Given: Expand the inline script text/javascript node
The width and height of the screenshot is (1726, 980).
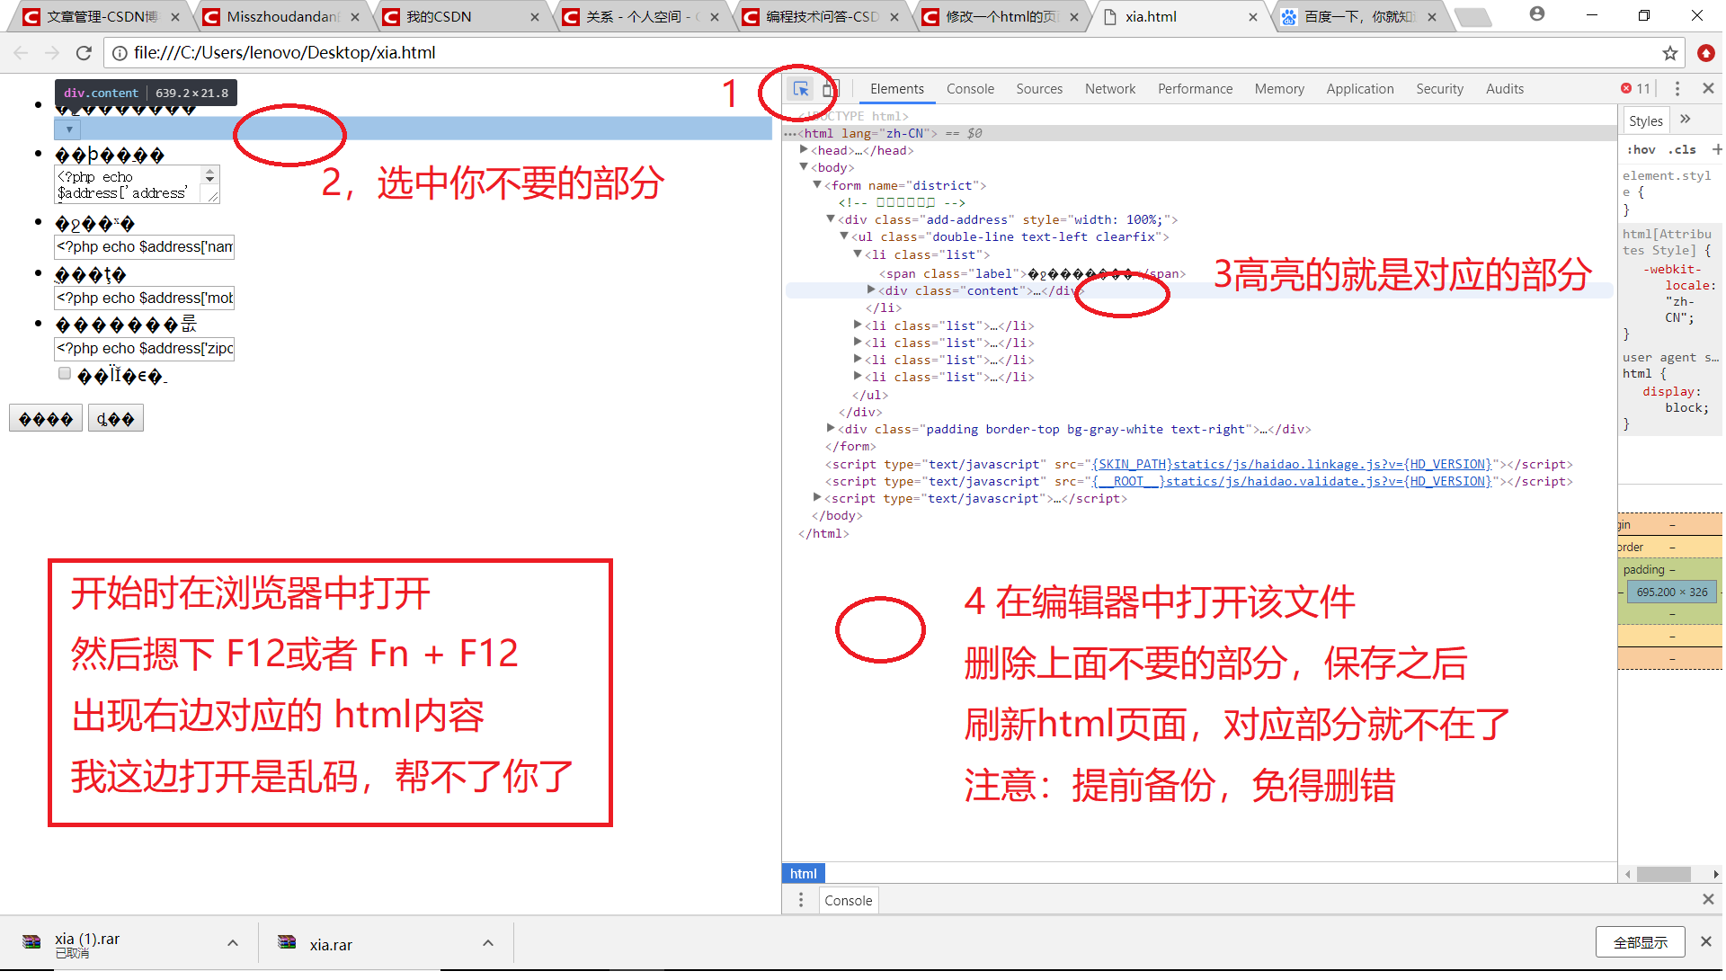Looking at the screenshot, I should [817, 498].
